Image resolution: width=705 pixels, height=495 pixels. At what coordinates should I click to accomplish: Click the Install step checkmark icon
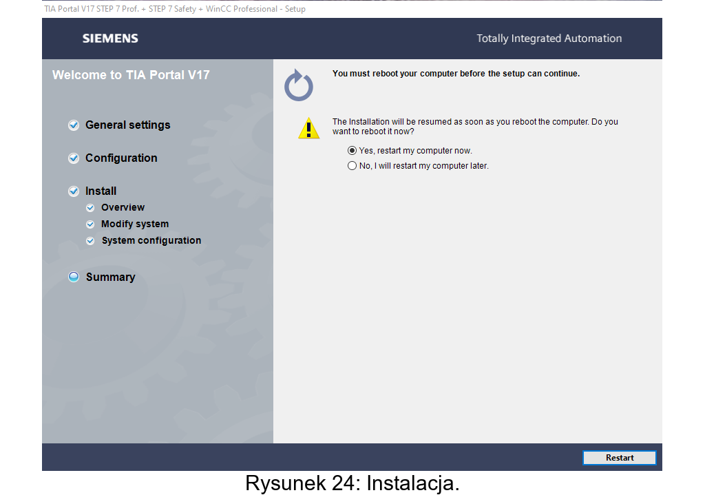click(74, 191)
